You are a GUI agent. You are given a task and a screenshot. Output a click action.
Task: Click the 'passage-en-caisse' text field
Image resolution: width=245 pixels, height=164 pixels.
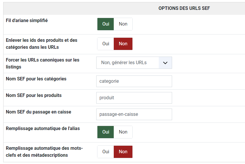click(134, 114)
